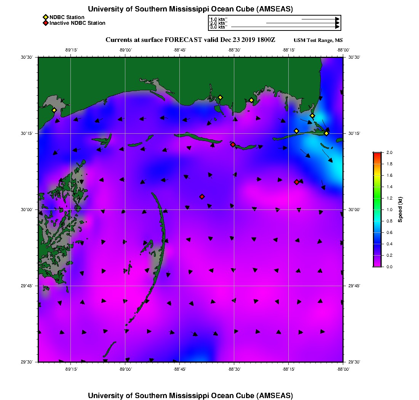Select the easternmost red inactive station marker
The image size is (419, 400).
[297, 182]
